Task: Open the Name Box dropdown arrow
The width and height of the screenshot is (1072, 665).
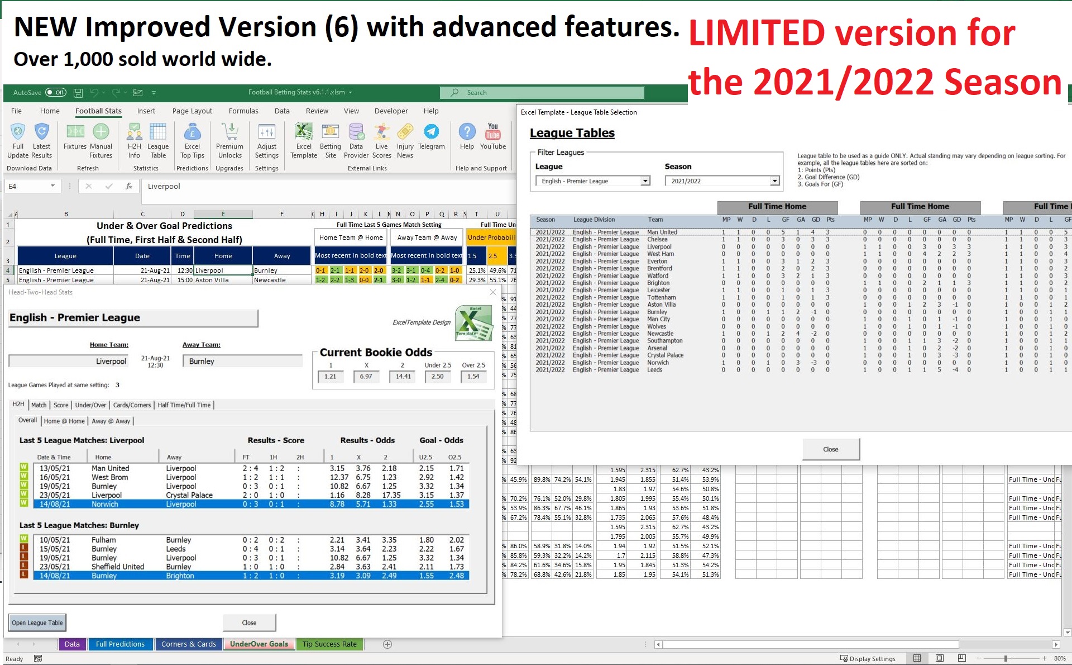Action: point(52,186)
